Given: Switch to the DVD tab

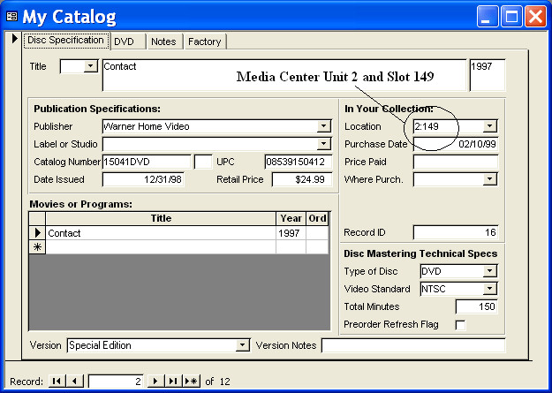Looking at the screenshot, I should coord(125,42).
